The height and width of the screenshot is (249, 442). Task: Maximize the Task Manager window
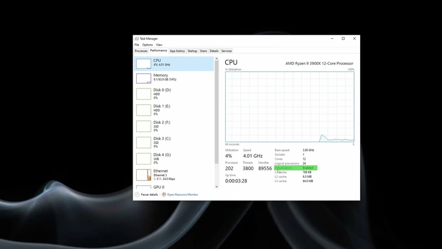(x=343, y=39)
